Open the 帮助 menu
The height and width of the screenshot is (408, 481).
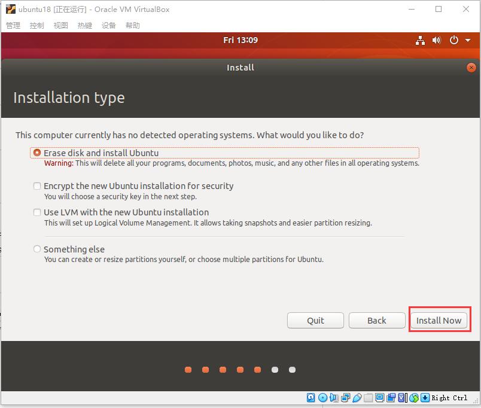pyautogui.click(x=133, y=25)
